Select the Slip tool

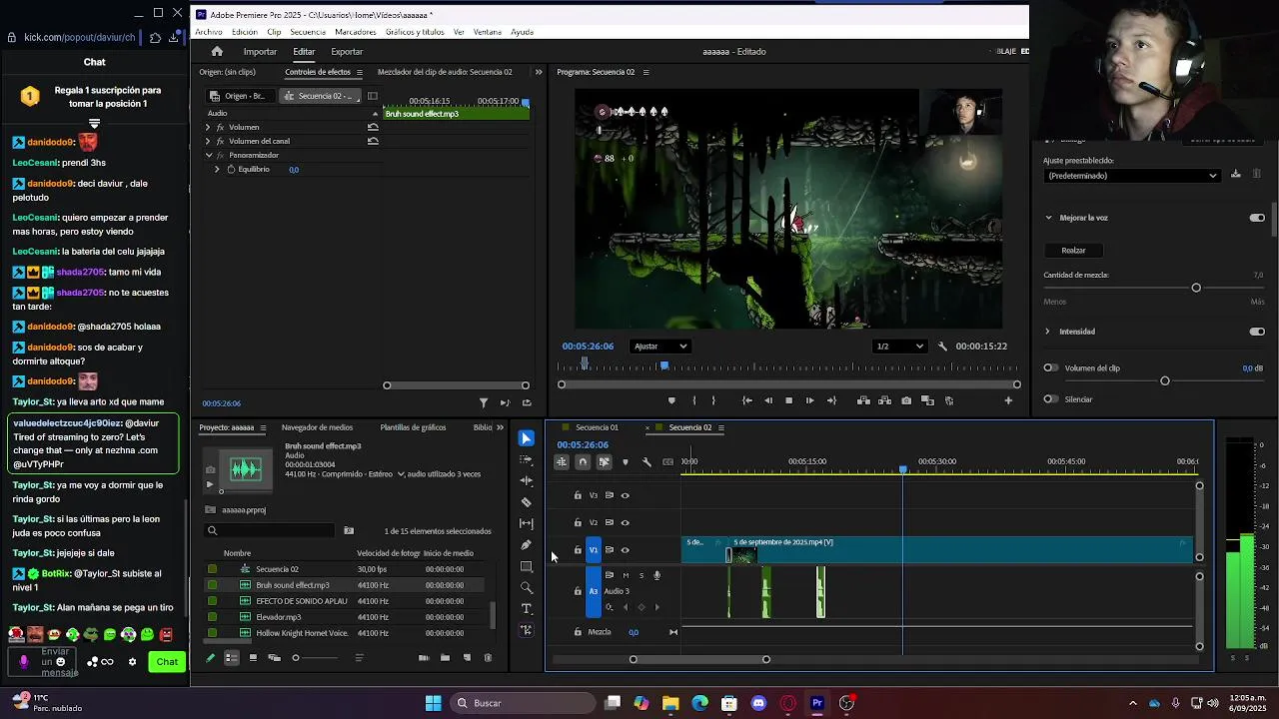tap(527, 523)
